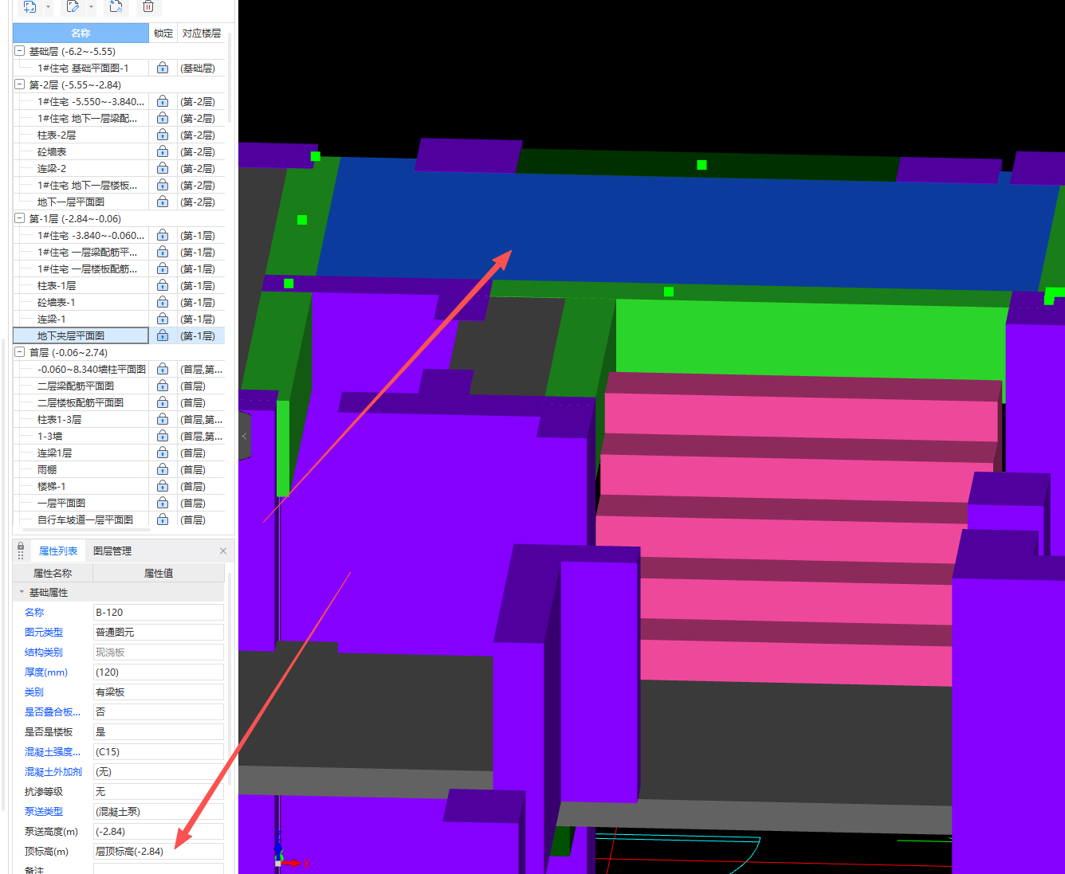Screen dimensions: 1065x874
Task: Click the 锁定 column header
Action: [163, 33]
